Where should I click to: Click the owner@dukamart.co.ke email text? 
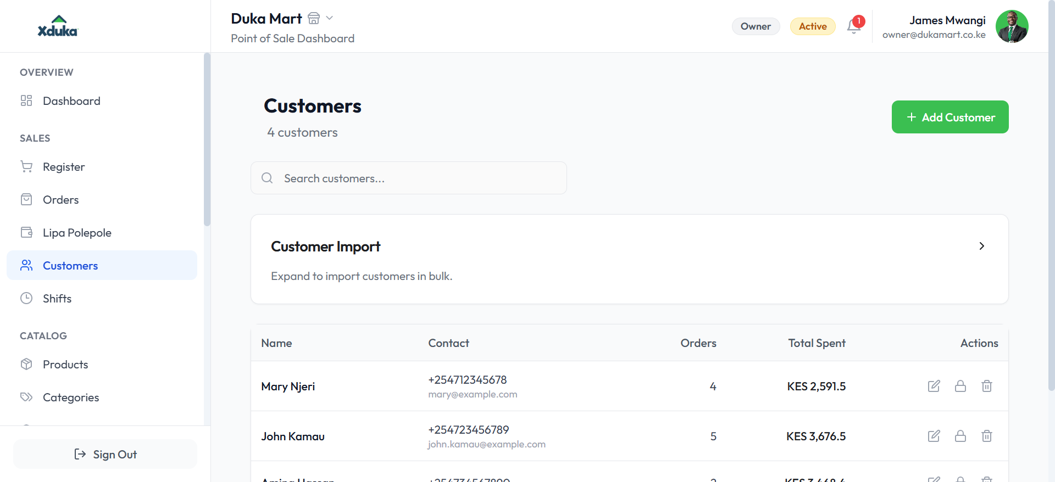tap(934, 35)
